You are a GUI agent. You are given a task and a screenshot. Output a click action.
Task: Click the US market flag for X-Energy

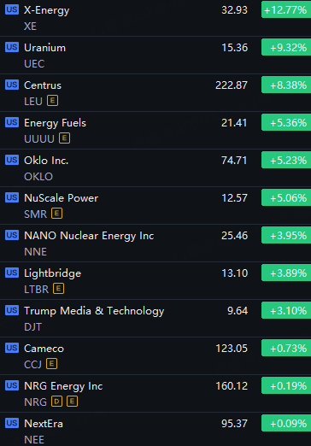12,9
